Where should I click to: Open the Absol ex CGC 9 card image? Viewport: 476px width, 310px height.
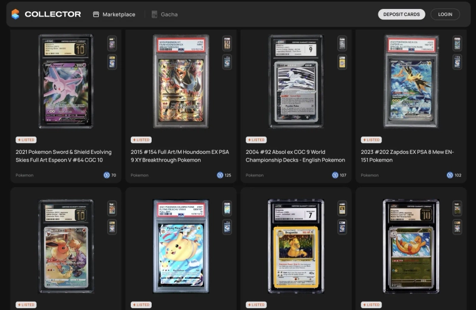tap(296, 81)
